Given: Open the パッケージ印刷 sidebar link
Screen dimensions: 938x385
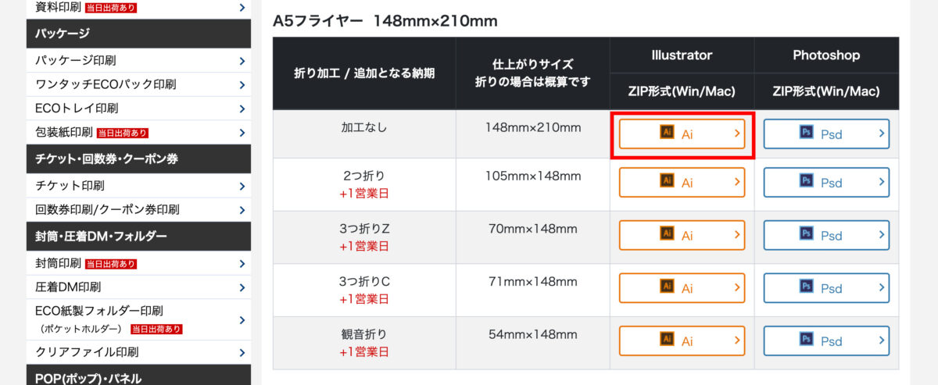Looking at the screenshot, I should click(138, 60).
